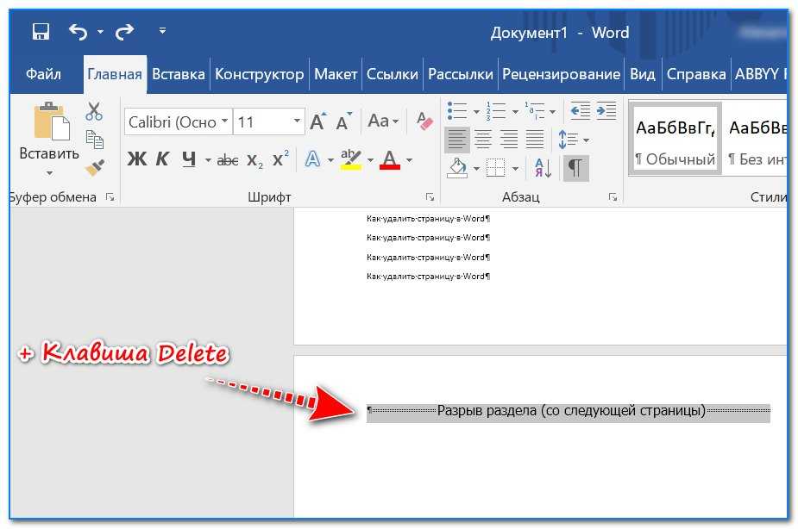
Task: Copy selection with the copy icon
Action: (x=94, y=140)
